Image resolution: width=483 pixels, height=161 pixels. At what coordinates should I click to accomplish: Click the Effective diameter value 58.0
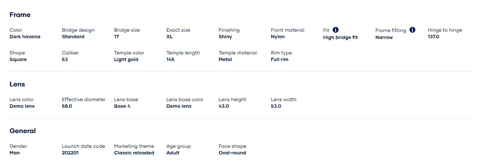[67, 106]
